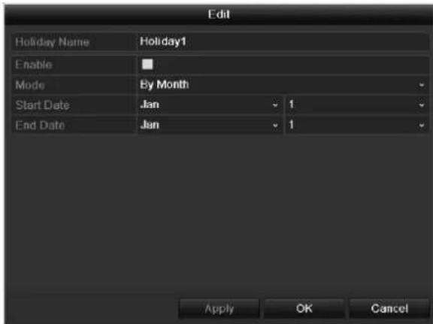The width and height of the screenshot is (433, 324).
Task: Click the arrow icon of the Mode selector
Action: [422, 85]
